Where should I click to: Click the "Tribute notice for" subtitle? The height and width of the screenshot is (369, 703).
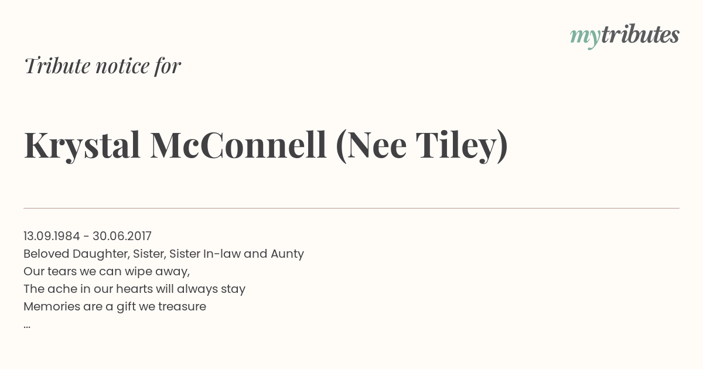103,66
